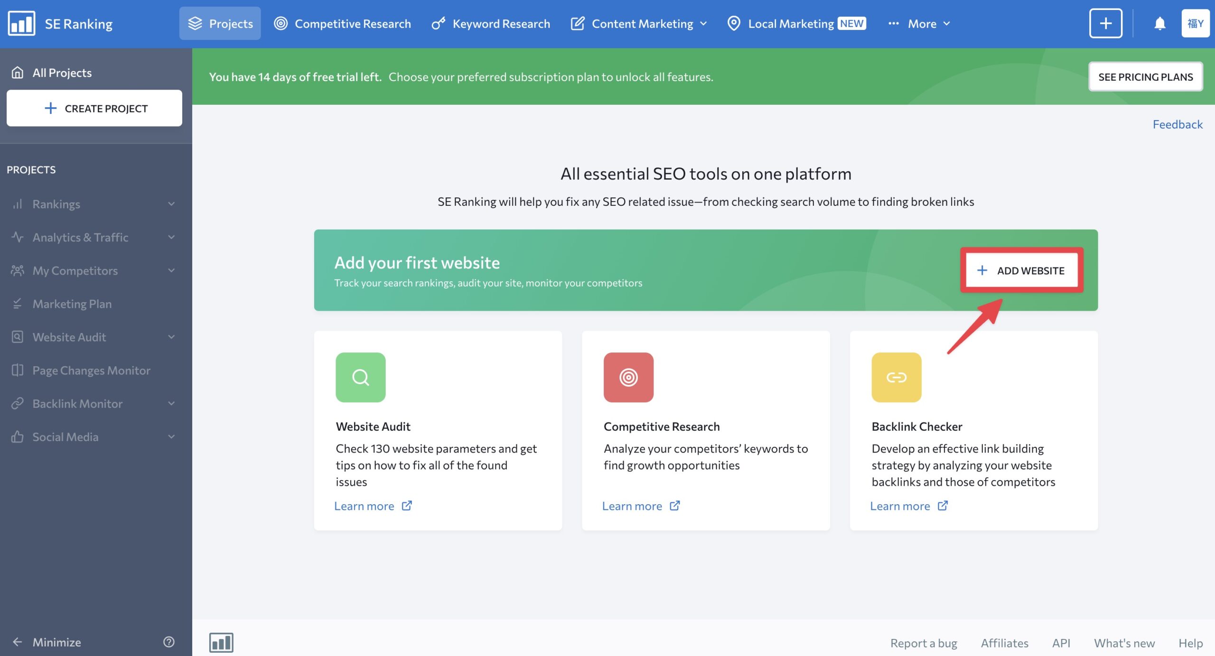Click the footer SE Ranking chart icon
The height and width of the screenshot is (656, 1215).
[x=221, y=643]
